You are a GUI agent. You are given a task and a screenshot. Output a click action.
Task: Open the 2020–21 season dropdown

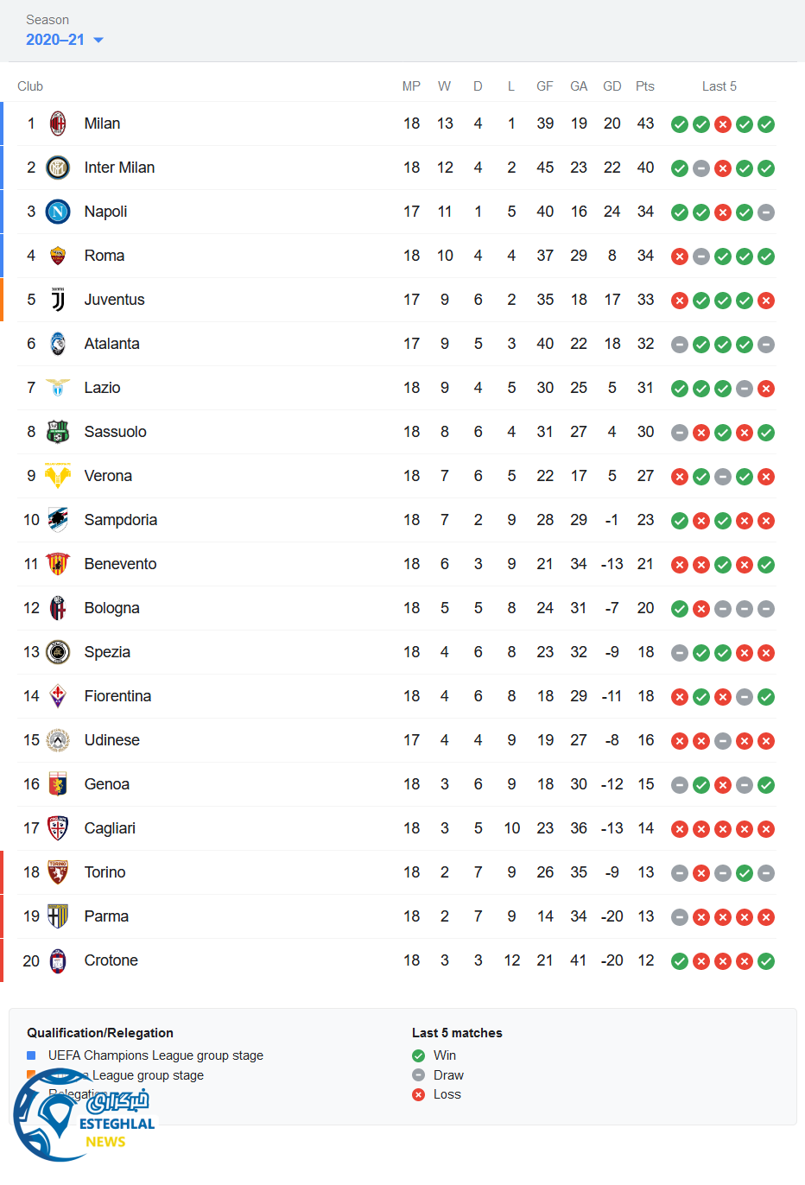(x=65, y=40)
